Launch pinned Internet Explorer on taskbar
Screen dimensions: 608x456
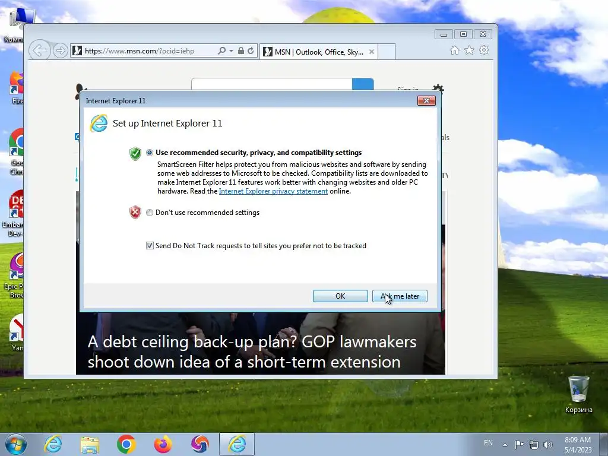(x=53, y=444)
